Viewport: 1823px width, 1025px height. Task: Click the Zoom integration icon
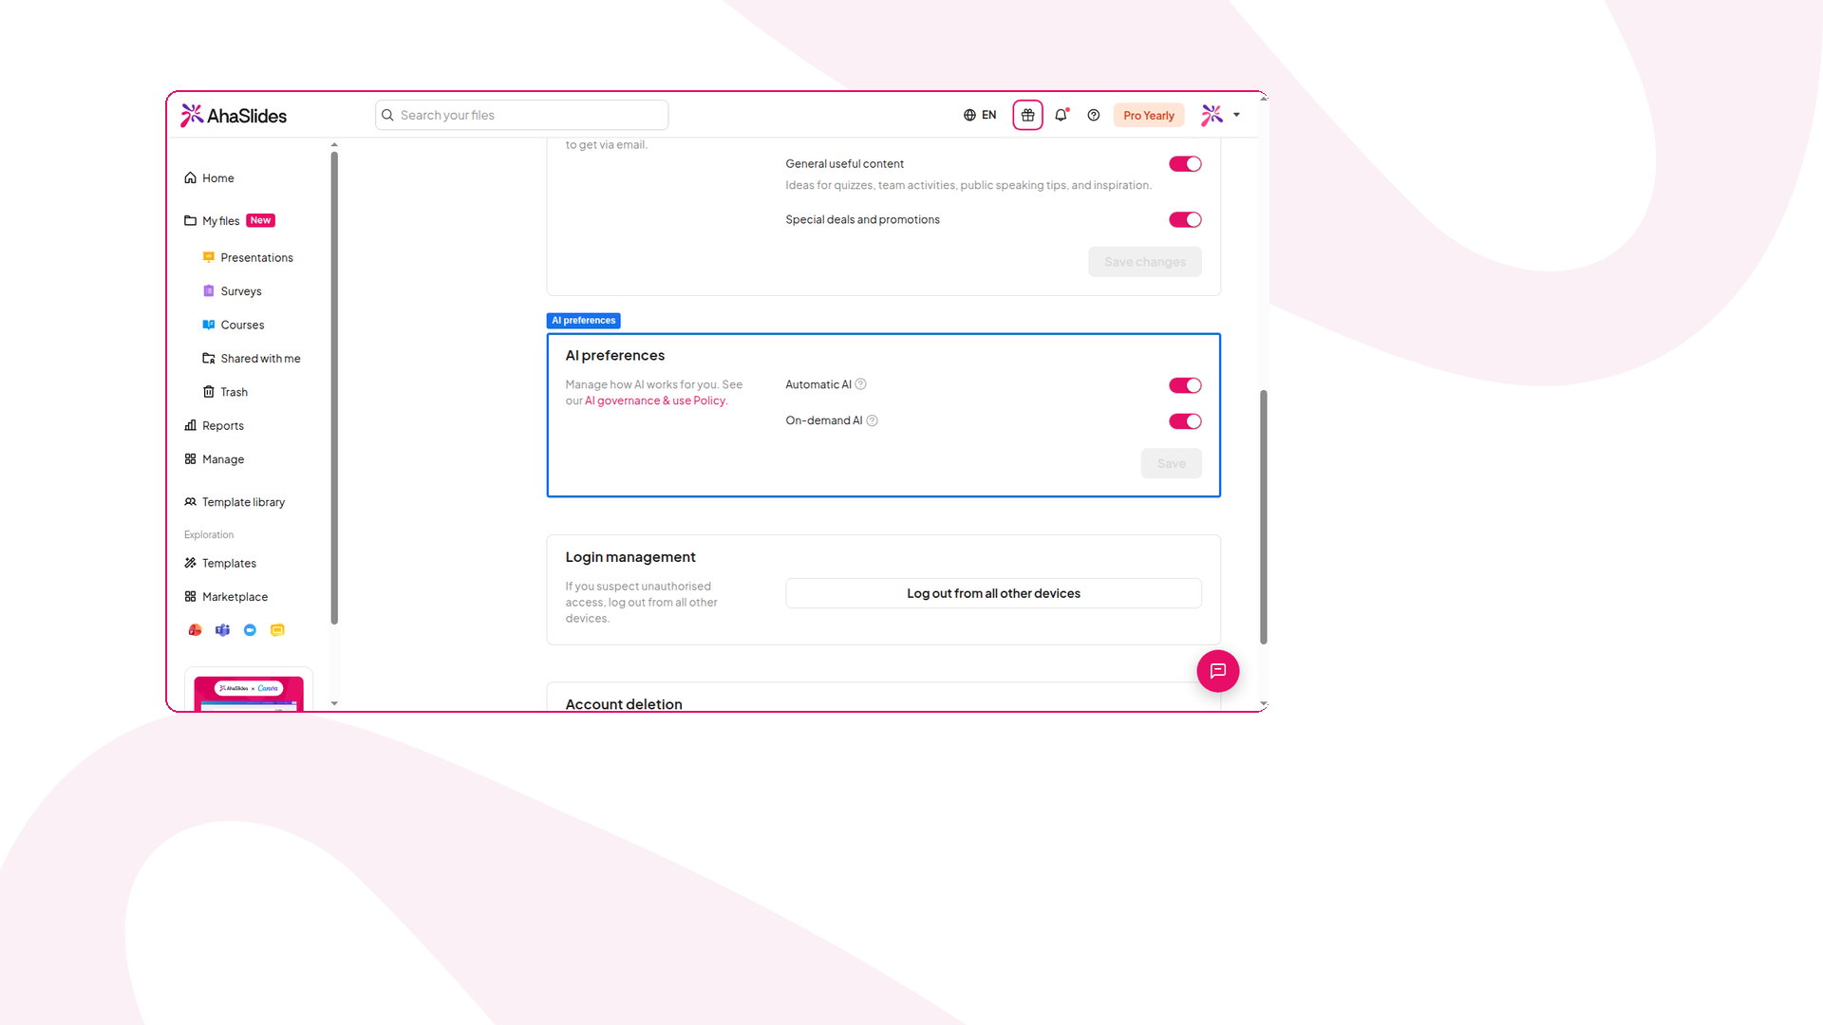(250, 630)
